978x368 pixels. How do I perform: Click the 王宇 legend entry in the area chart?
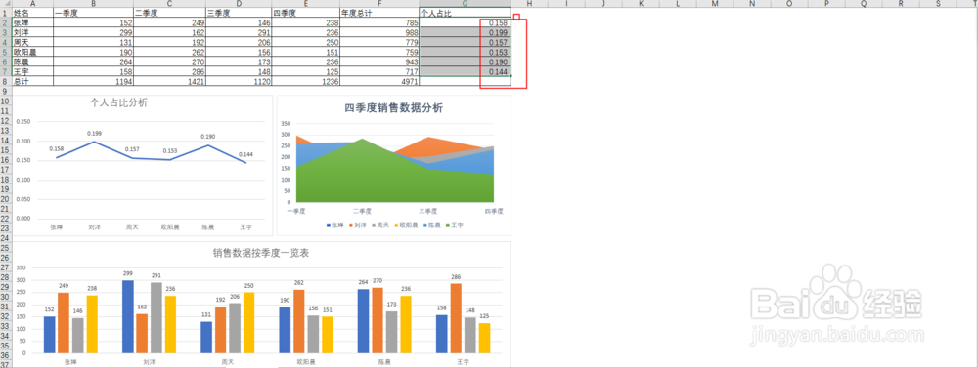point(454,225)
